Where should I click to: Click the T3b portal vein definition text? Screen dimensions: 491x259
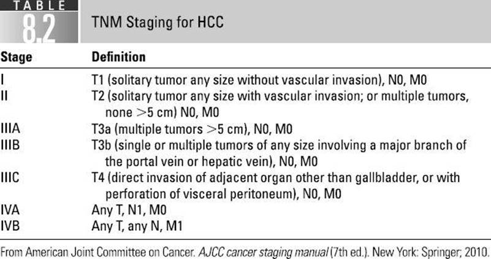[279, 153]
